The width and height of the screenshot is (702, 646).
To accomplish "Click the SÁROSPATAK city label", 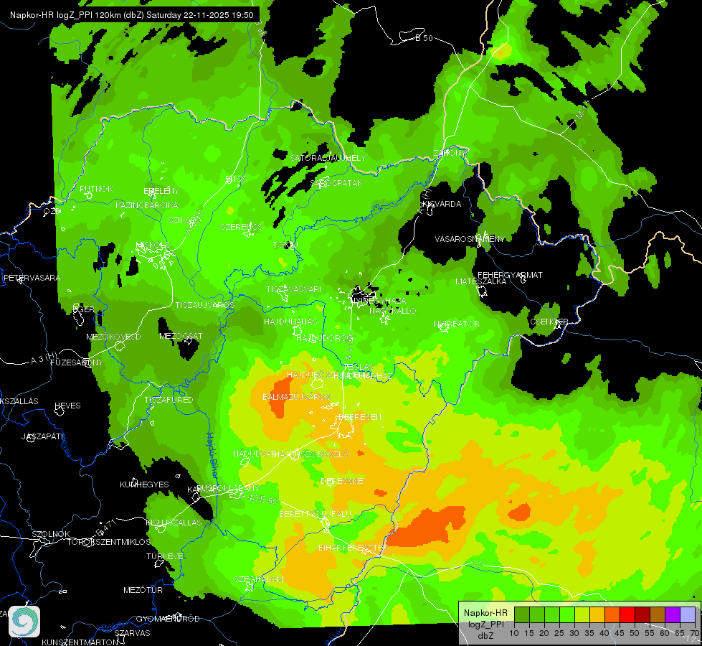I will point(336,183).
